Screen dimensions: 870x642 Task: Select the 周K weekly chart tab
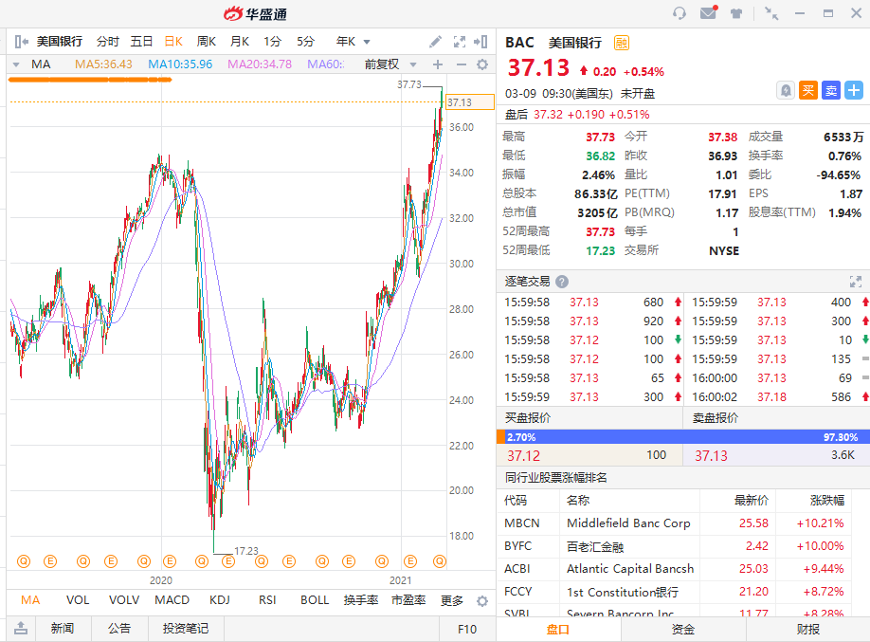206,41
